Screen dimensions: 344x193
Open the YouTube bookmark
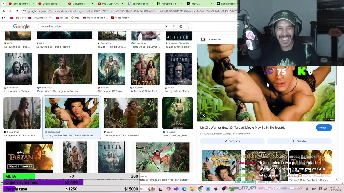click(x=62, y=18)
